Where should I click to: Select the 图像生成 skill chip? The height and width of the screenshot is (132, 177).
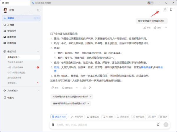[x=93, y=117]
